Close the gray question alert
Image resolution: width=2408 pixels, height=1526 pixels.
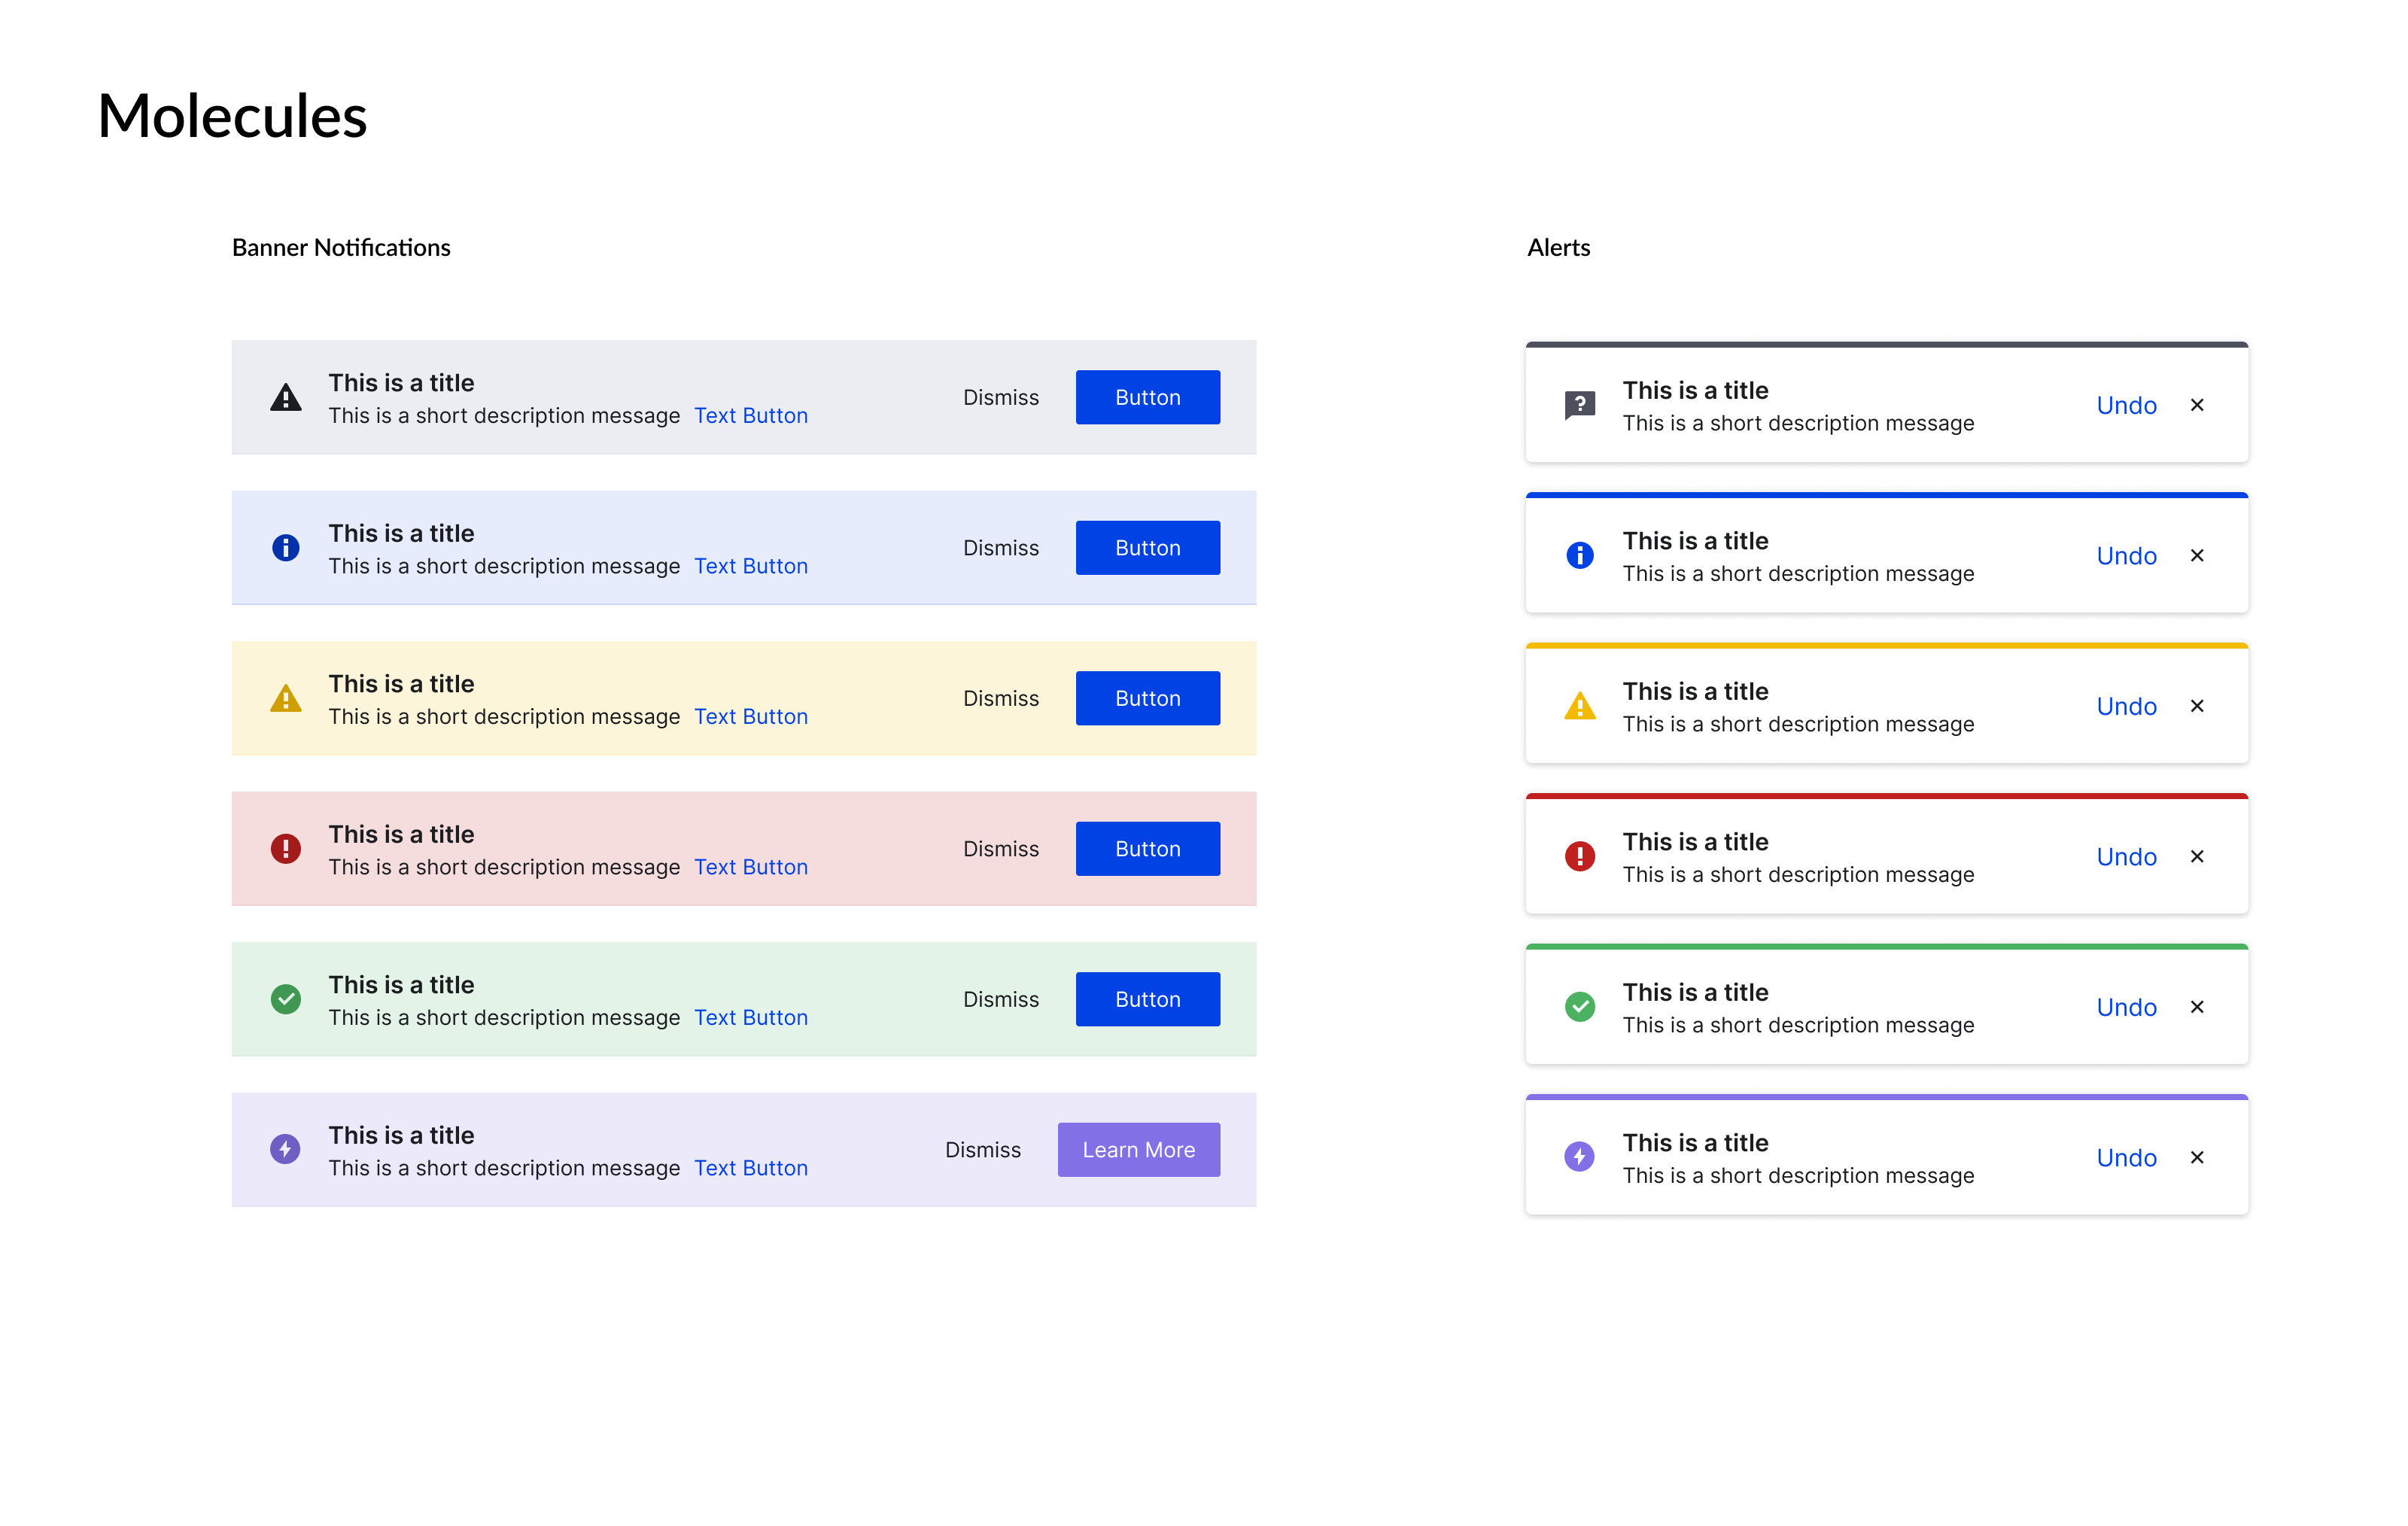pos(2196,405)
